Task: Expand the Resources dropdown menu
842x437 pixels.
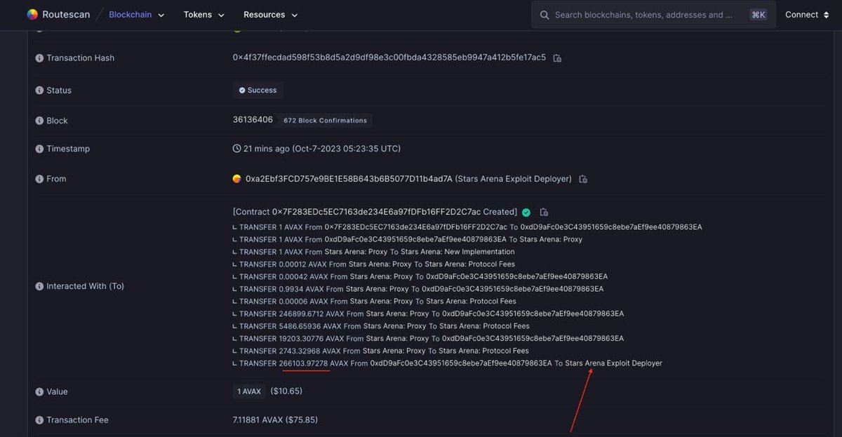Action: [x=271, y=15]
